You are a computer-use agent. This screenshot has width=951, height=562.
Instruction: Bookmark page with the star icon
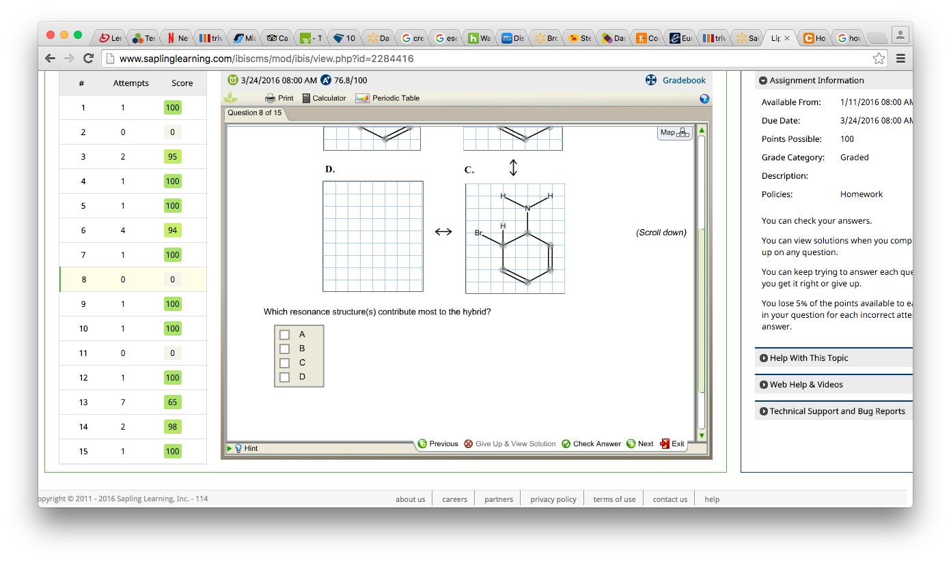pos(879,59)
